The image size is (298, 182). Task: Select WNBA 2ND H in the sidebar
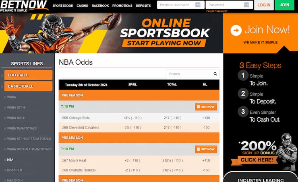(16, 118)
